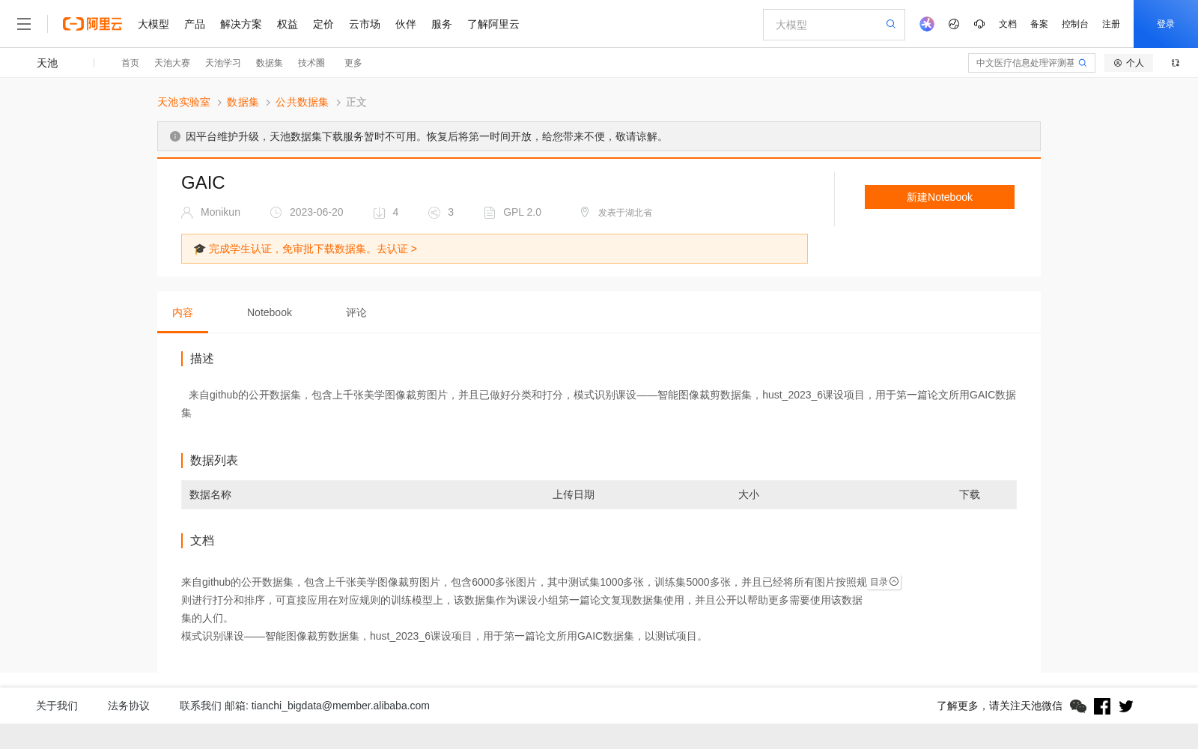Click the Monikun author name
Image resolution: width=1198 pixels, height=749 pixels.
coord(220,212)
